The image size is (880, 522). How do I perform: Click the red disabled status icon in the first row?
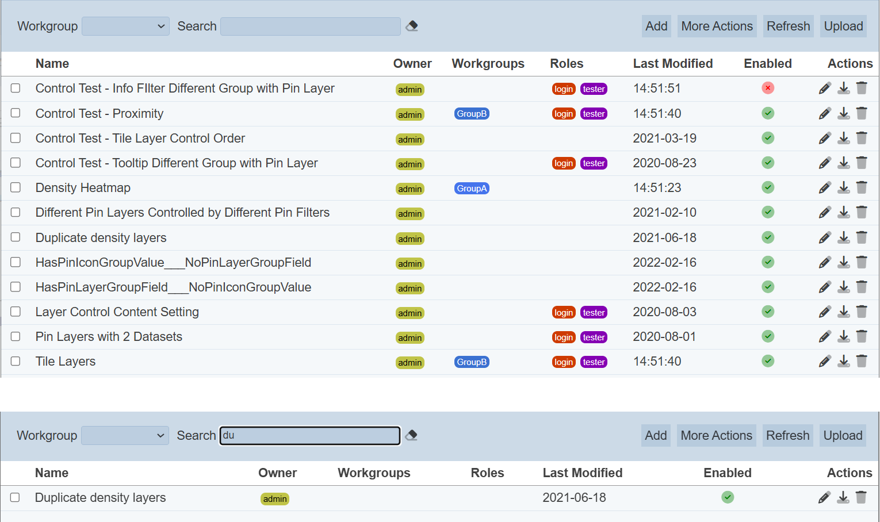pos(768,88)
